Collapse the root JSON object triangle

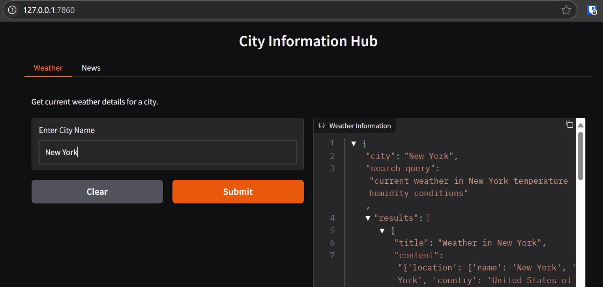pos(354,143)
